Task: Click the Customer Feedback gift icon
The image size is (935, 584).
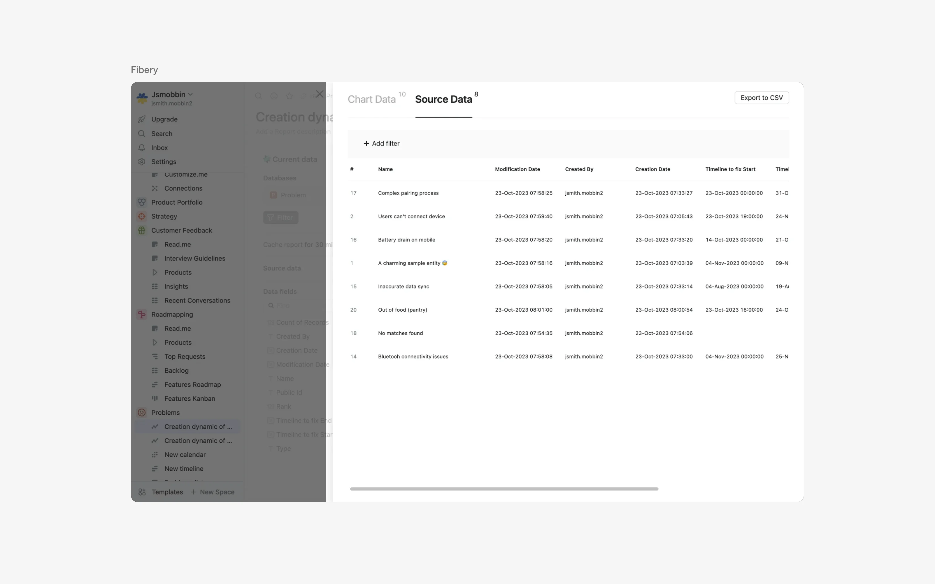Action: pos(141,230)
